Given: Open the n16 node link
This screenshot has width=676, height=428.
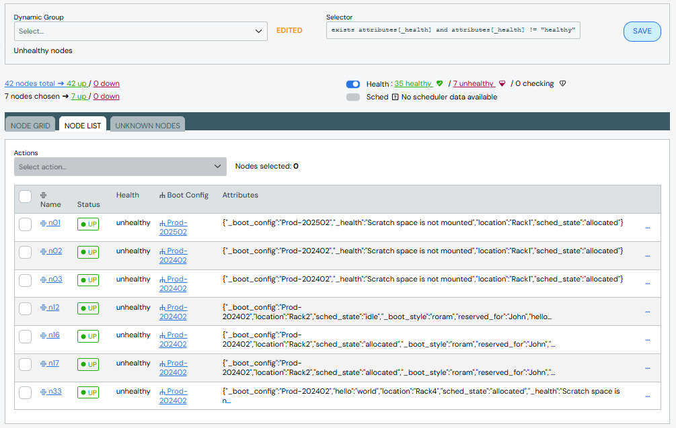Looking at the screenshot, I should (x=53, y=335).
